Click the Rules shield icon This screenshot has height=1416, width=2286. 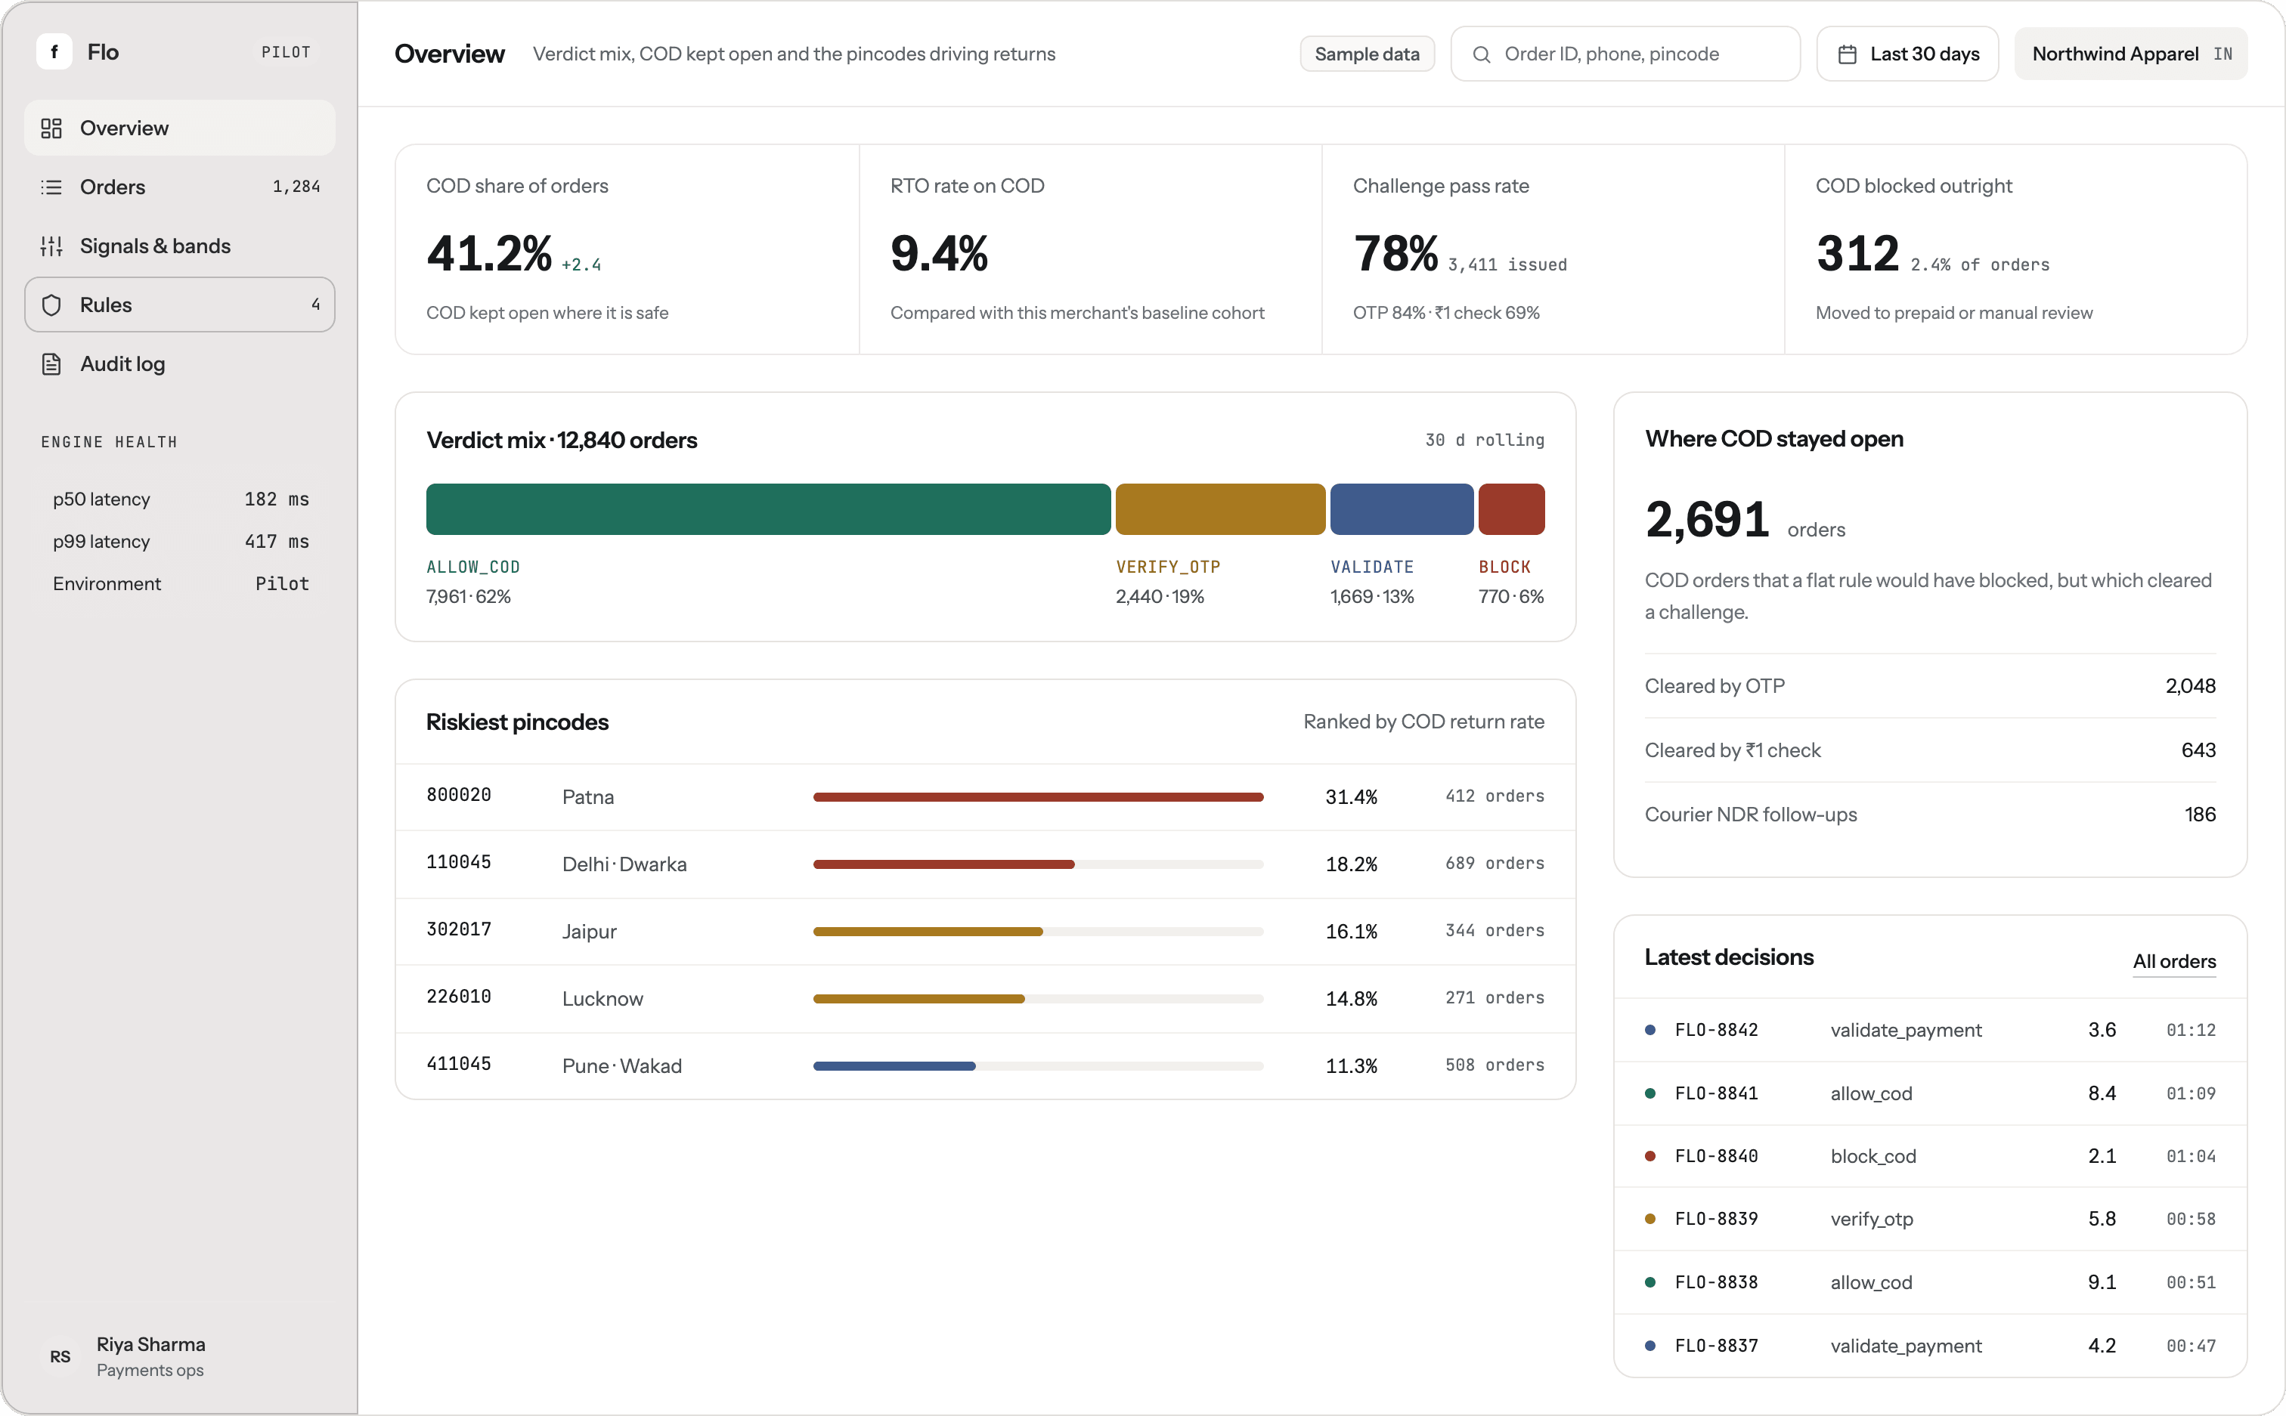[51, 305]
